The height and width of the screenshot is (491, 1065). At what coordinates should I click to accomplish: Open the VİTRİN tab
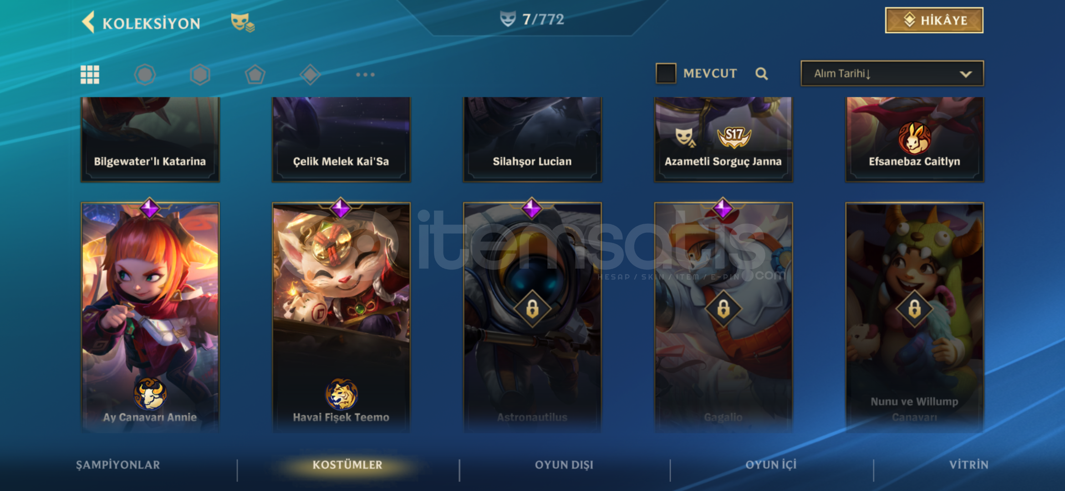click(x=968, y=465)
